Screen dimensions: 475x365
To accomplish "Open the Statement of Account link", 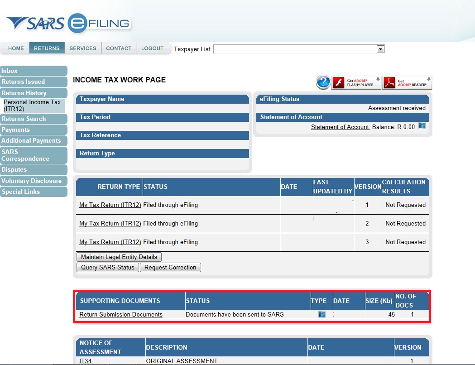I will [340, 127].
